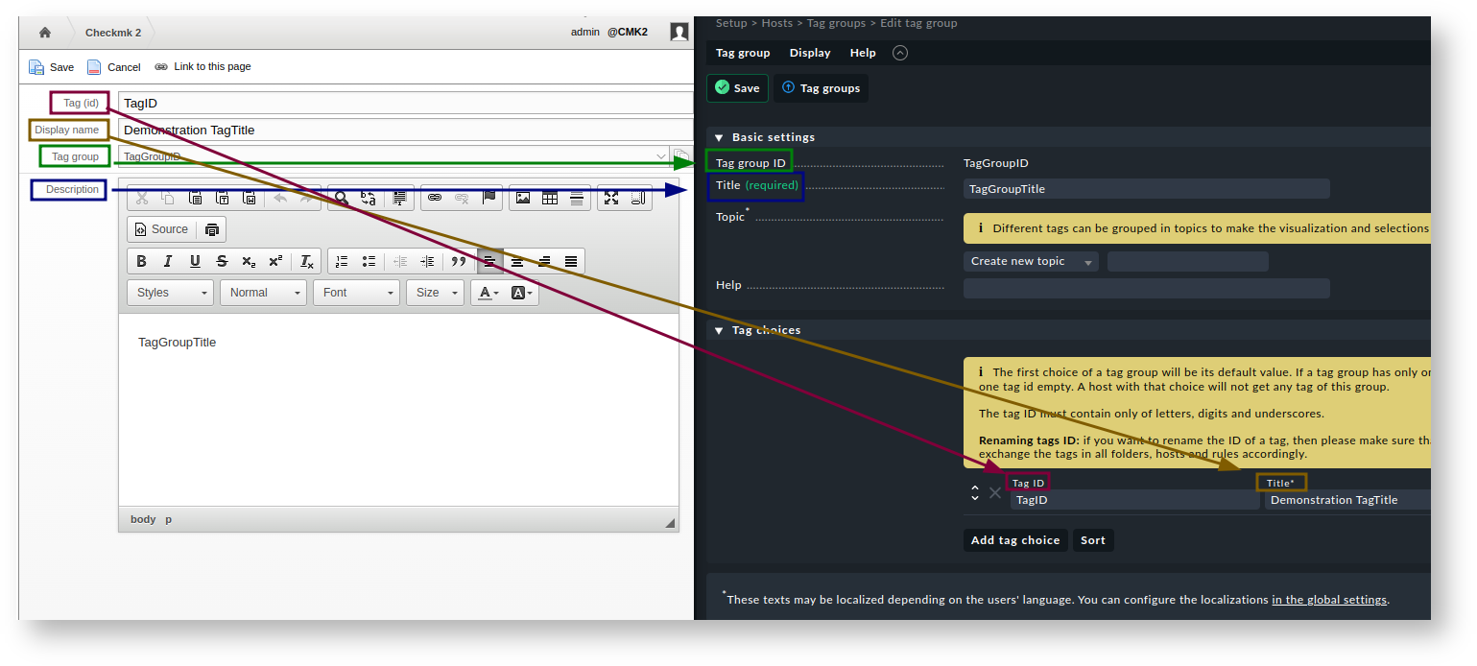Click the Unlink icon

462,198
